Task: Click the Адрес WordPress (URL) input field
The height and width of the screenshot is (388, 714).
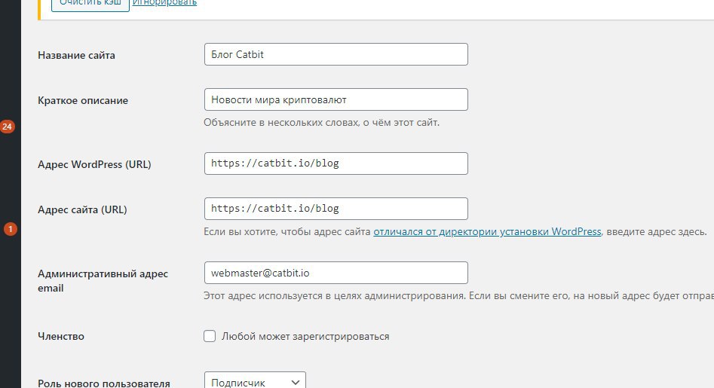Action: click(x=336, y=163)
